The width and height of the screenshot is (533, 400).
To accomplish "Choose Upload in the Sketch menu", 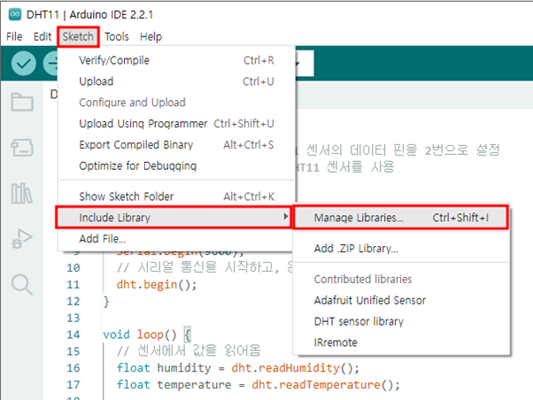I will 176,81.
